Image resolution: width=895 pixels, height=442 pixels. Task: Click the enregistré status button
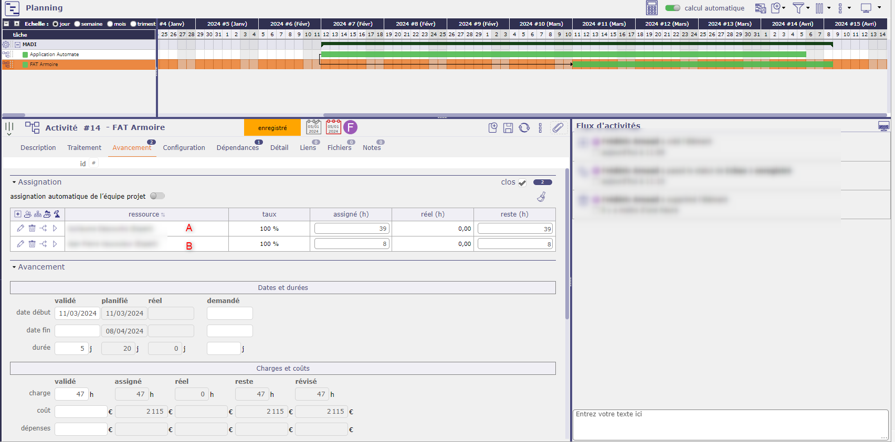click(272, 128)
